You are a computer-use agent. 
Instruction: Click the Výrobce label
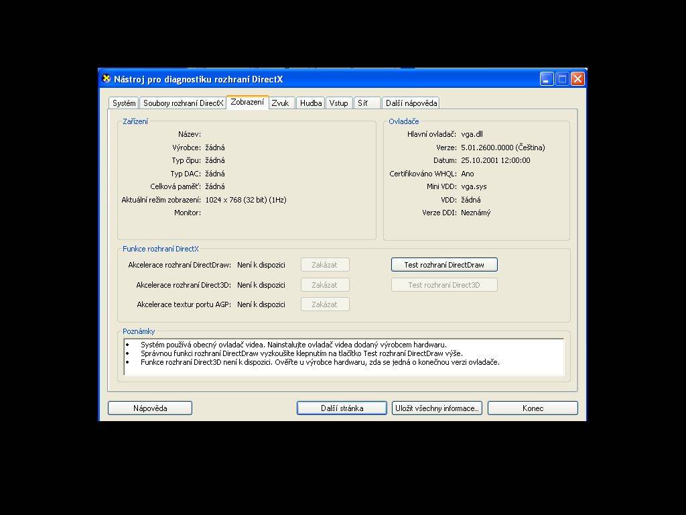pos(186,147)
